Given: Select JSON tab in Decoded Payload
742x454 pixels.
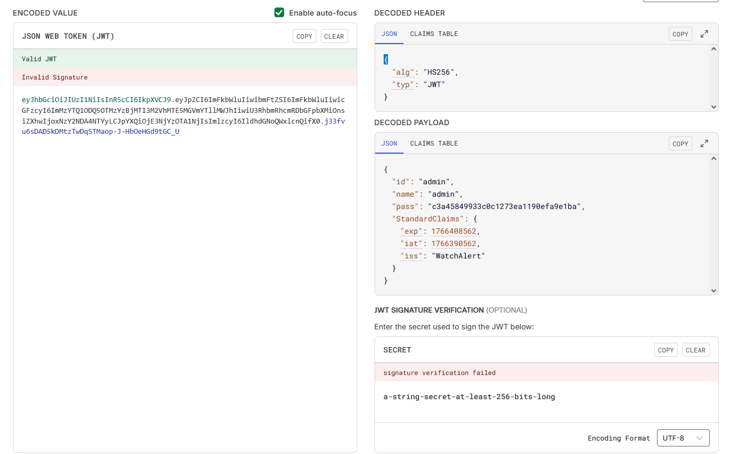Looking at the screenshot, I should tap(389, 143).
